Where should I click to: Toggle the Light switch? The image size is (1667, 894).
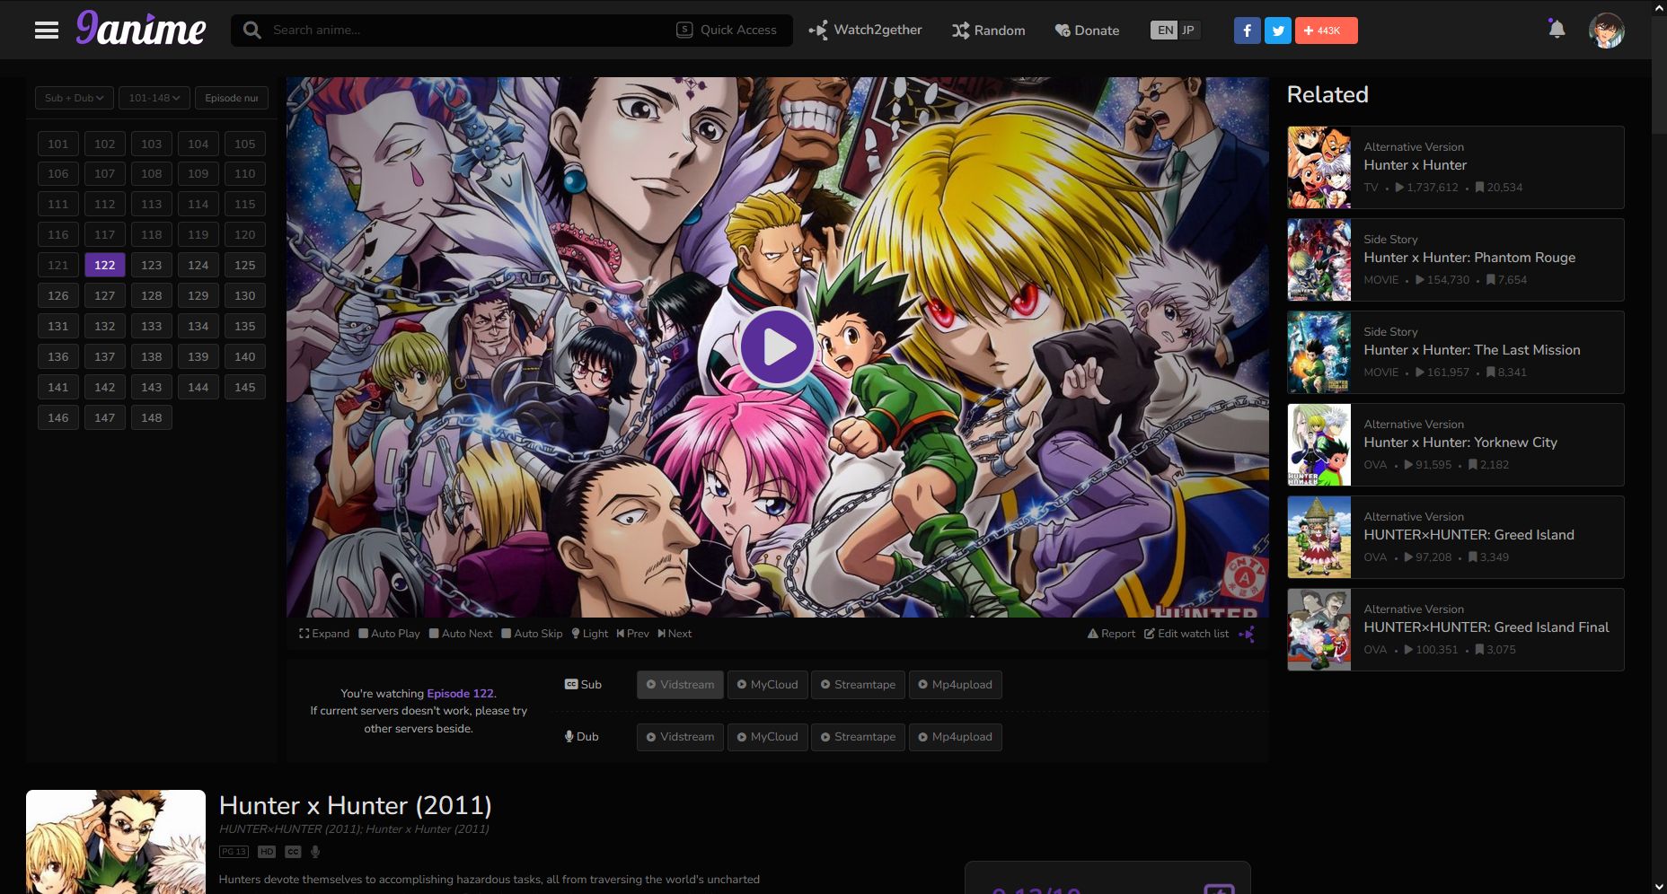590,634
